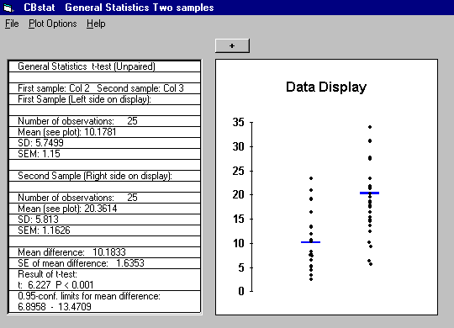Viewport: 454px width, 328px height.
Task: Select the 'SEM: 1.1626' row
Action: [x=104, y=230]
